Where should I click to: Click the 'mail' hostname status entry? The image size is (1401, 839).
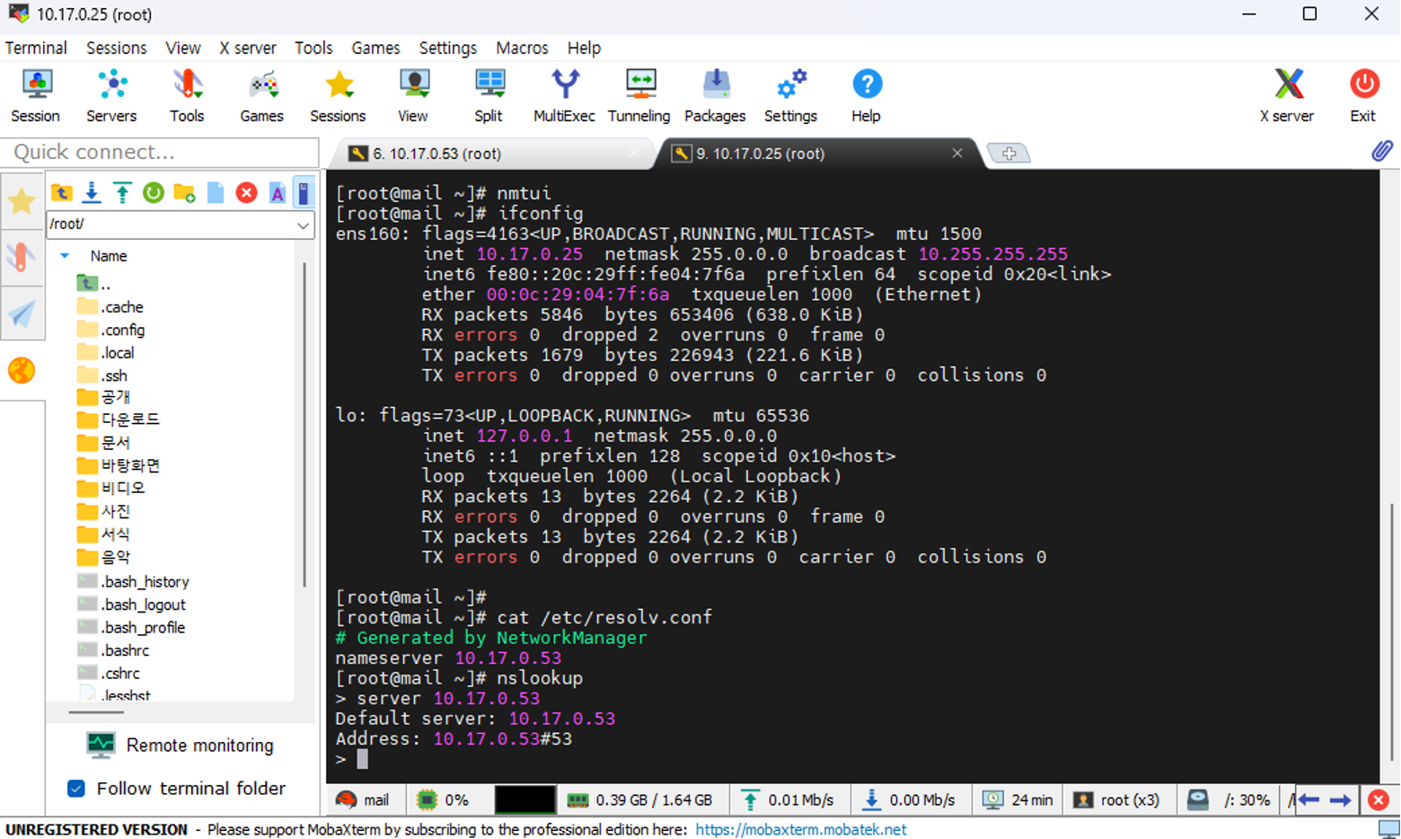coord(363,799)
